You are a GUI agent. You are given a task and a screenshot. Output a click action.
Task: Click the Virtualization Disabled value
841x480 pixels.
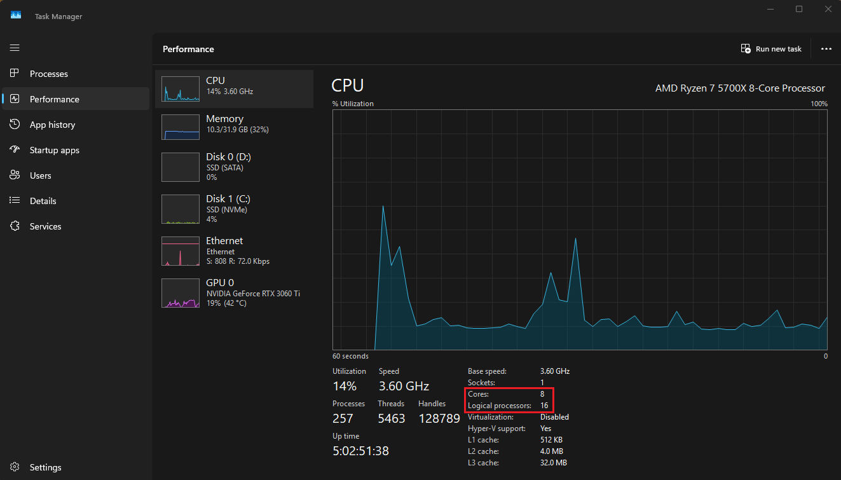click(x=554, y=417)
